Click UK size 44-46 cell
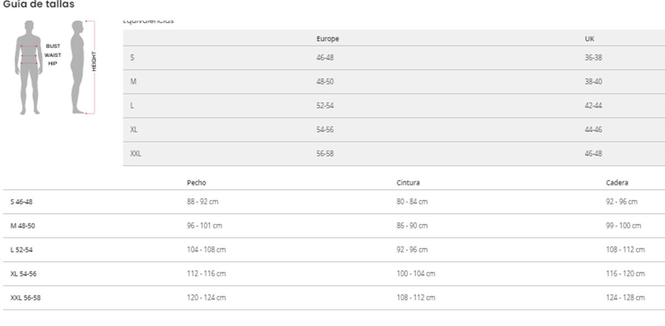 [594, 130]
